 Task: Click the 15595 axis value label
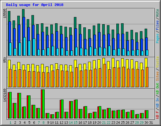tap(5, 13)
